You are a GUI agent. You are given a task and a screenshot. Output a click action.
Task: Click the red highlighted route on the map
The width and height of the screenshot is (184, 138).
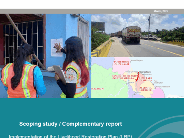[137, 77]
